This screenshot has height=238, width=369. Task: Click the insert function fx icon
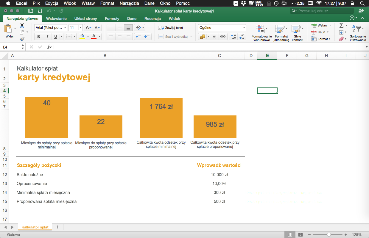point(49,47)
